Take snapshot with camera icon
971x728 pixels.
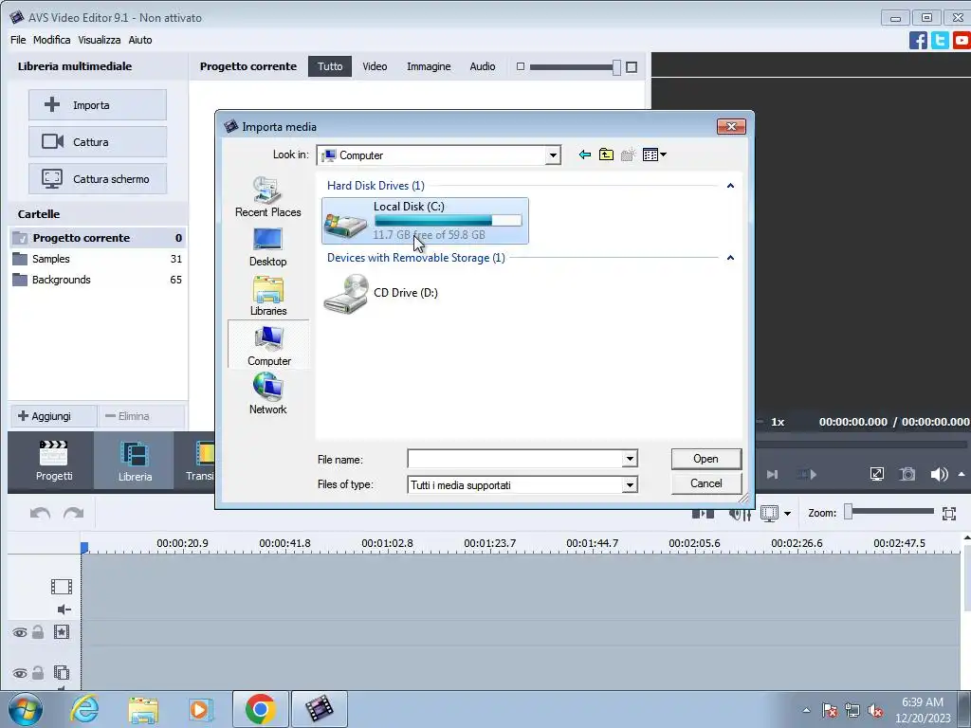(907, 474)
